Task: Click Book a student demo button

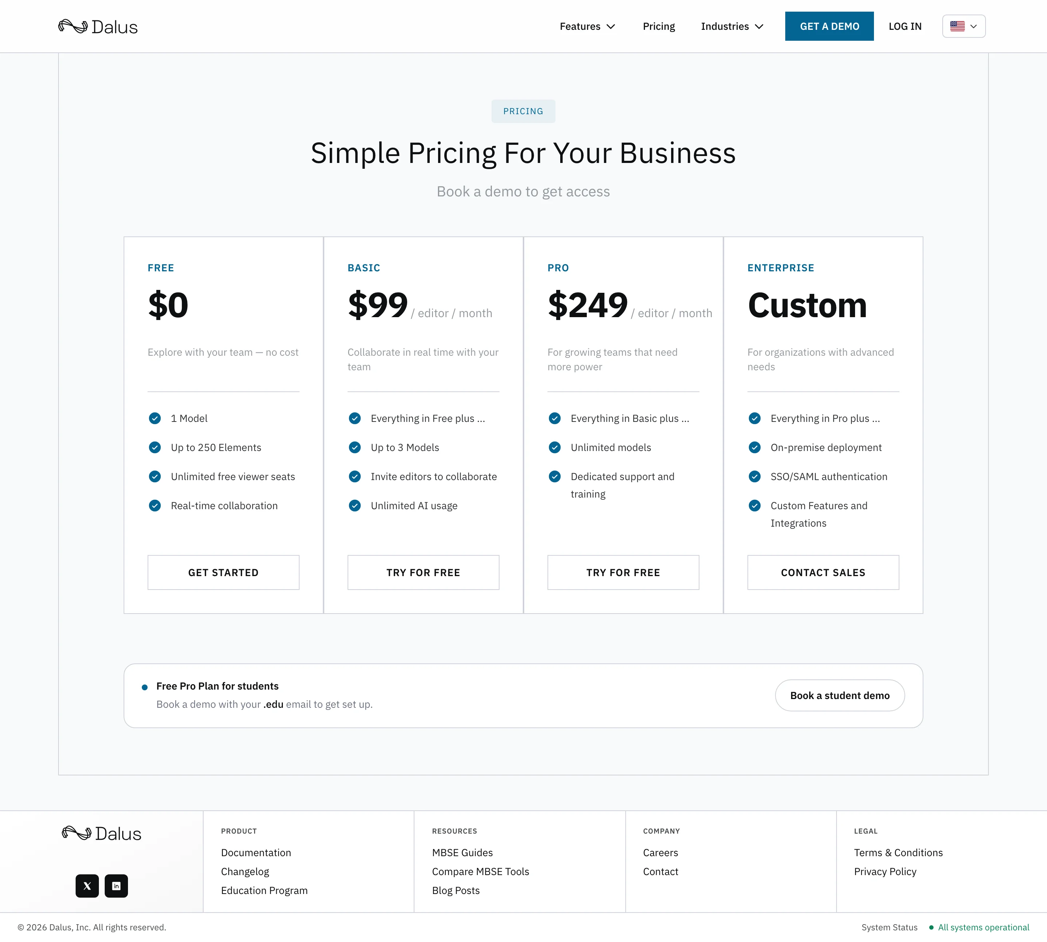Action: coord(839,696)
